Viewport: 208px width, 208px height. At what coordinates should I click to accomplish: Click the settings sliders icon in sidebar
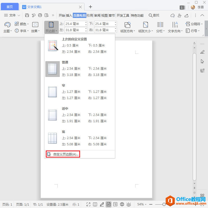202,70
